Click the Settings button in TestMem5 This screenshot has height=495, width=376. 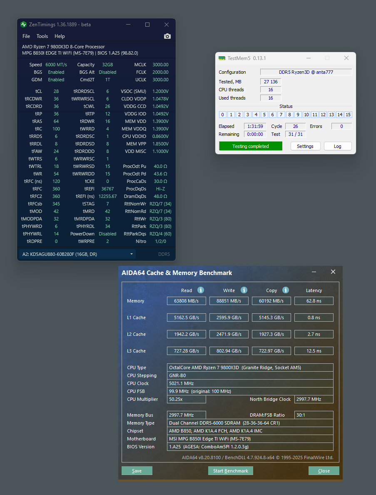point(305,146)
